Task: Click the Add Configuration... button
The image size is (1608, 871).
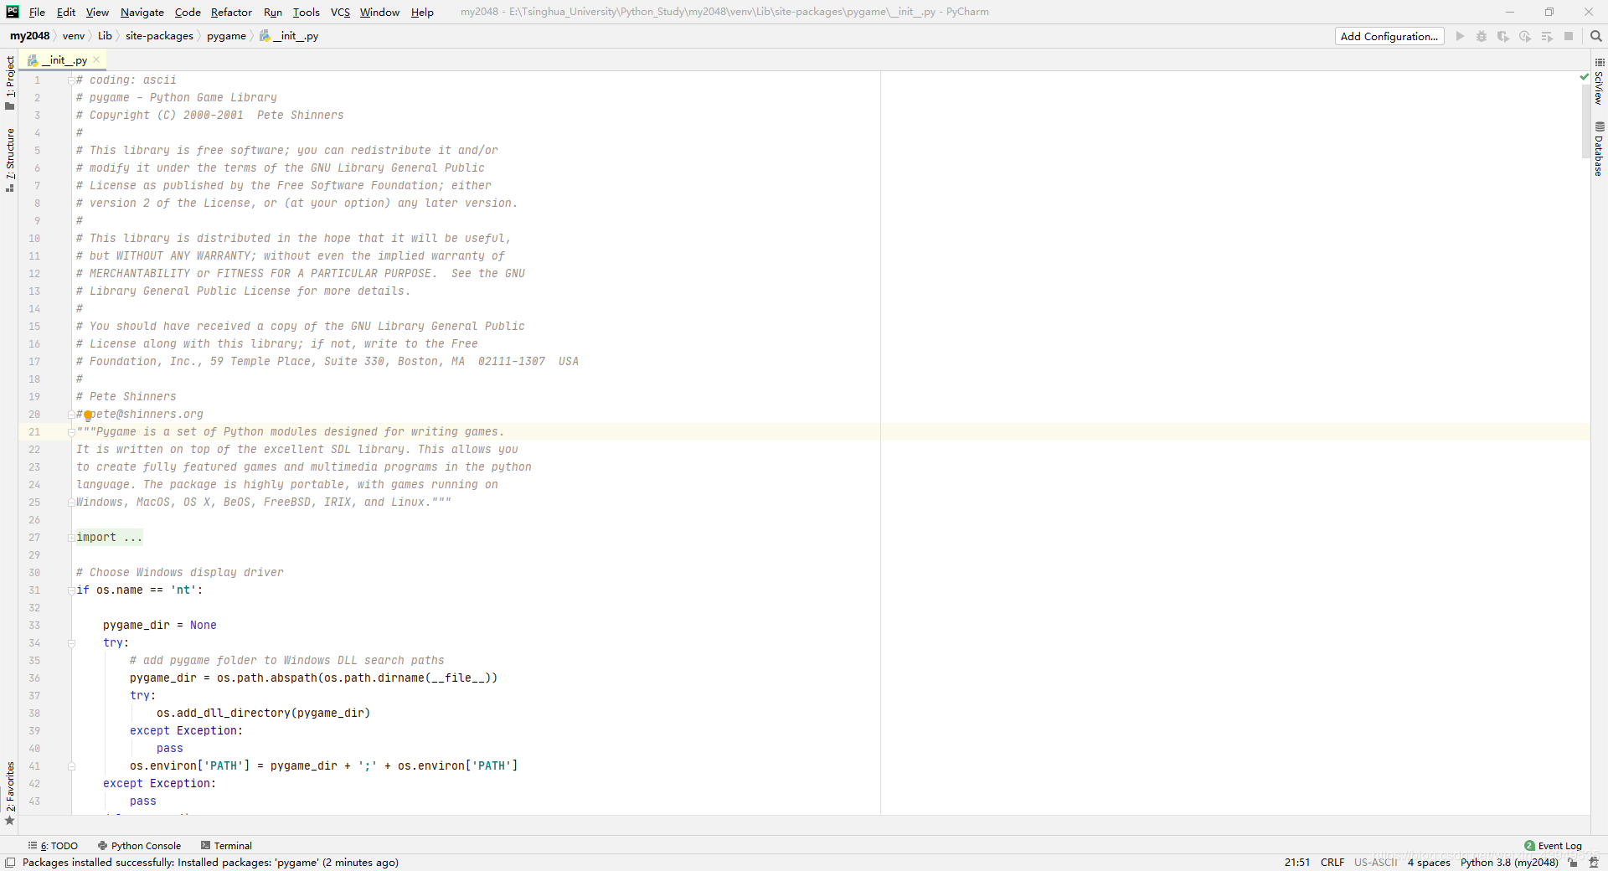Action: [x=1389, y=36]
